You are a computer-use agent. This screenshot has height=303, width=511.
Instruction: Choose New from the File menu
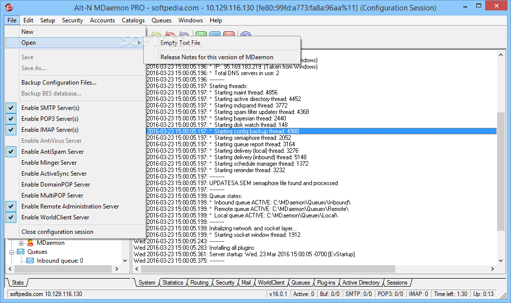coord(75,32)
